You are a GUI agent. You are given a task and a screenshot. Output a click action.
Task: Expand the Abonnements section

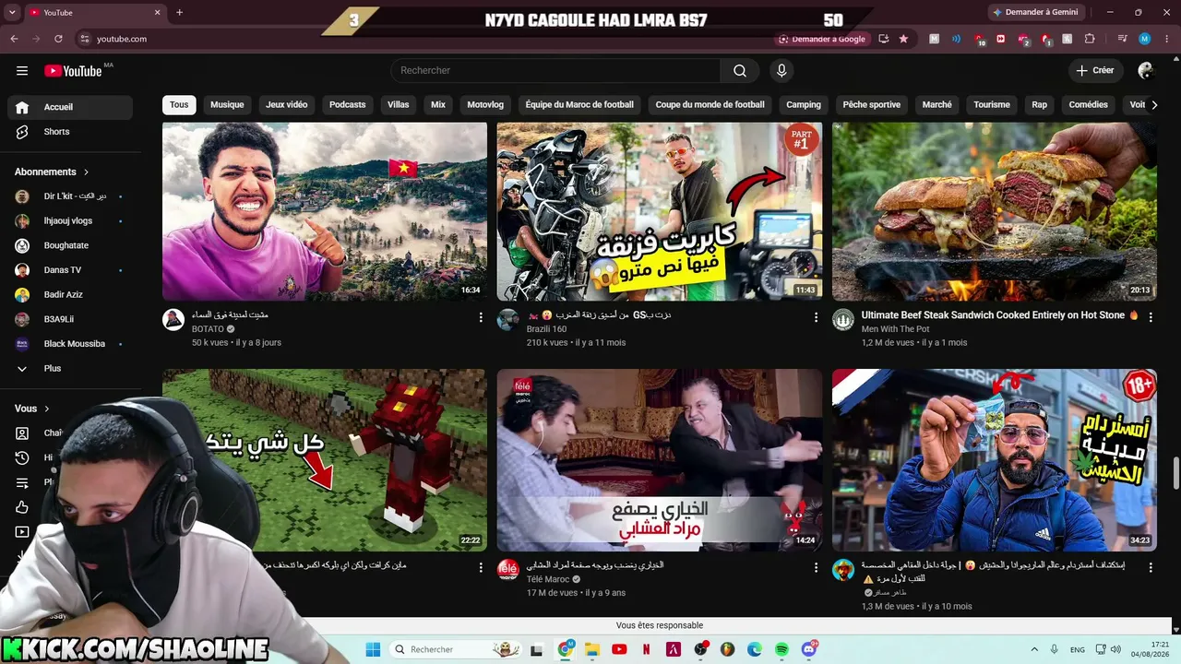click(52, 172)
